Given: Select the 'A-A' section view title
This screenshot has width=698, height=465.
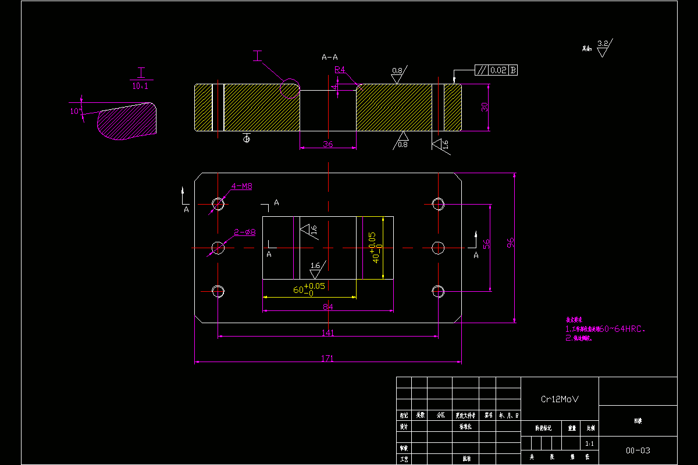Looking at the screenshot, I should coord(330,57).
